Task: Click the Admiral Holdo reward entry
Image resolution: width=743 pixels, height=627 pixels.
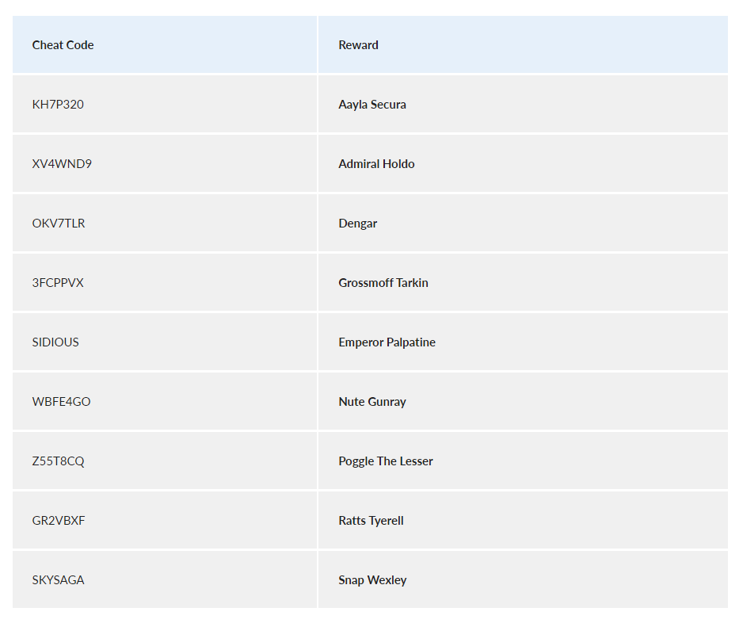Action: [376, 164]
